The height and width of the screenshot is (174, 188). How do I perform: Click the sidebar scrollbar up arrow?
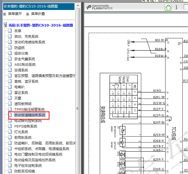coord(78,5)
